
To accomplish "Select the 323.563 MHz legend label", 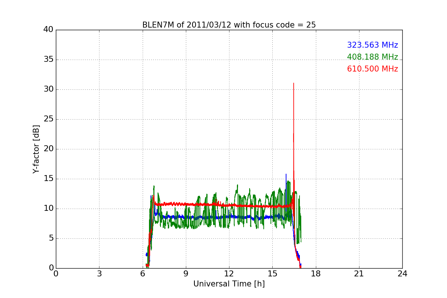I will pyautogui.click(x=372, y=45).
